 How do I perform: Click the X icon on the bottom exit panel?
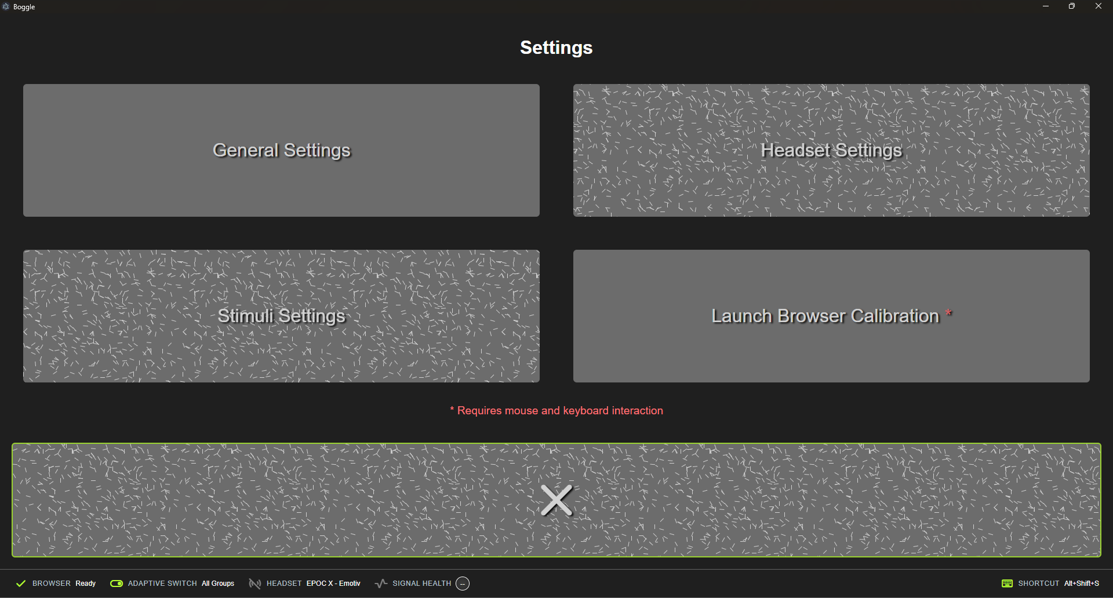click(556, 499)
